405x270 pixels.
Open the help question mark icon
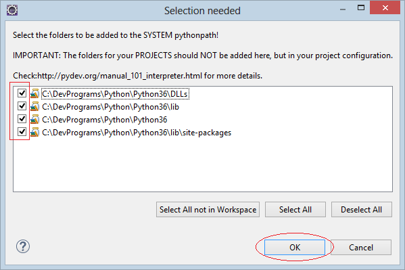[x=23, y=246]
